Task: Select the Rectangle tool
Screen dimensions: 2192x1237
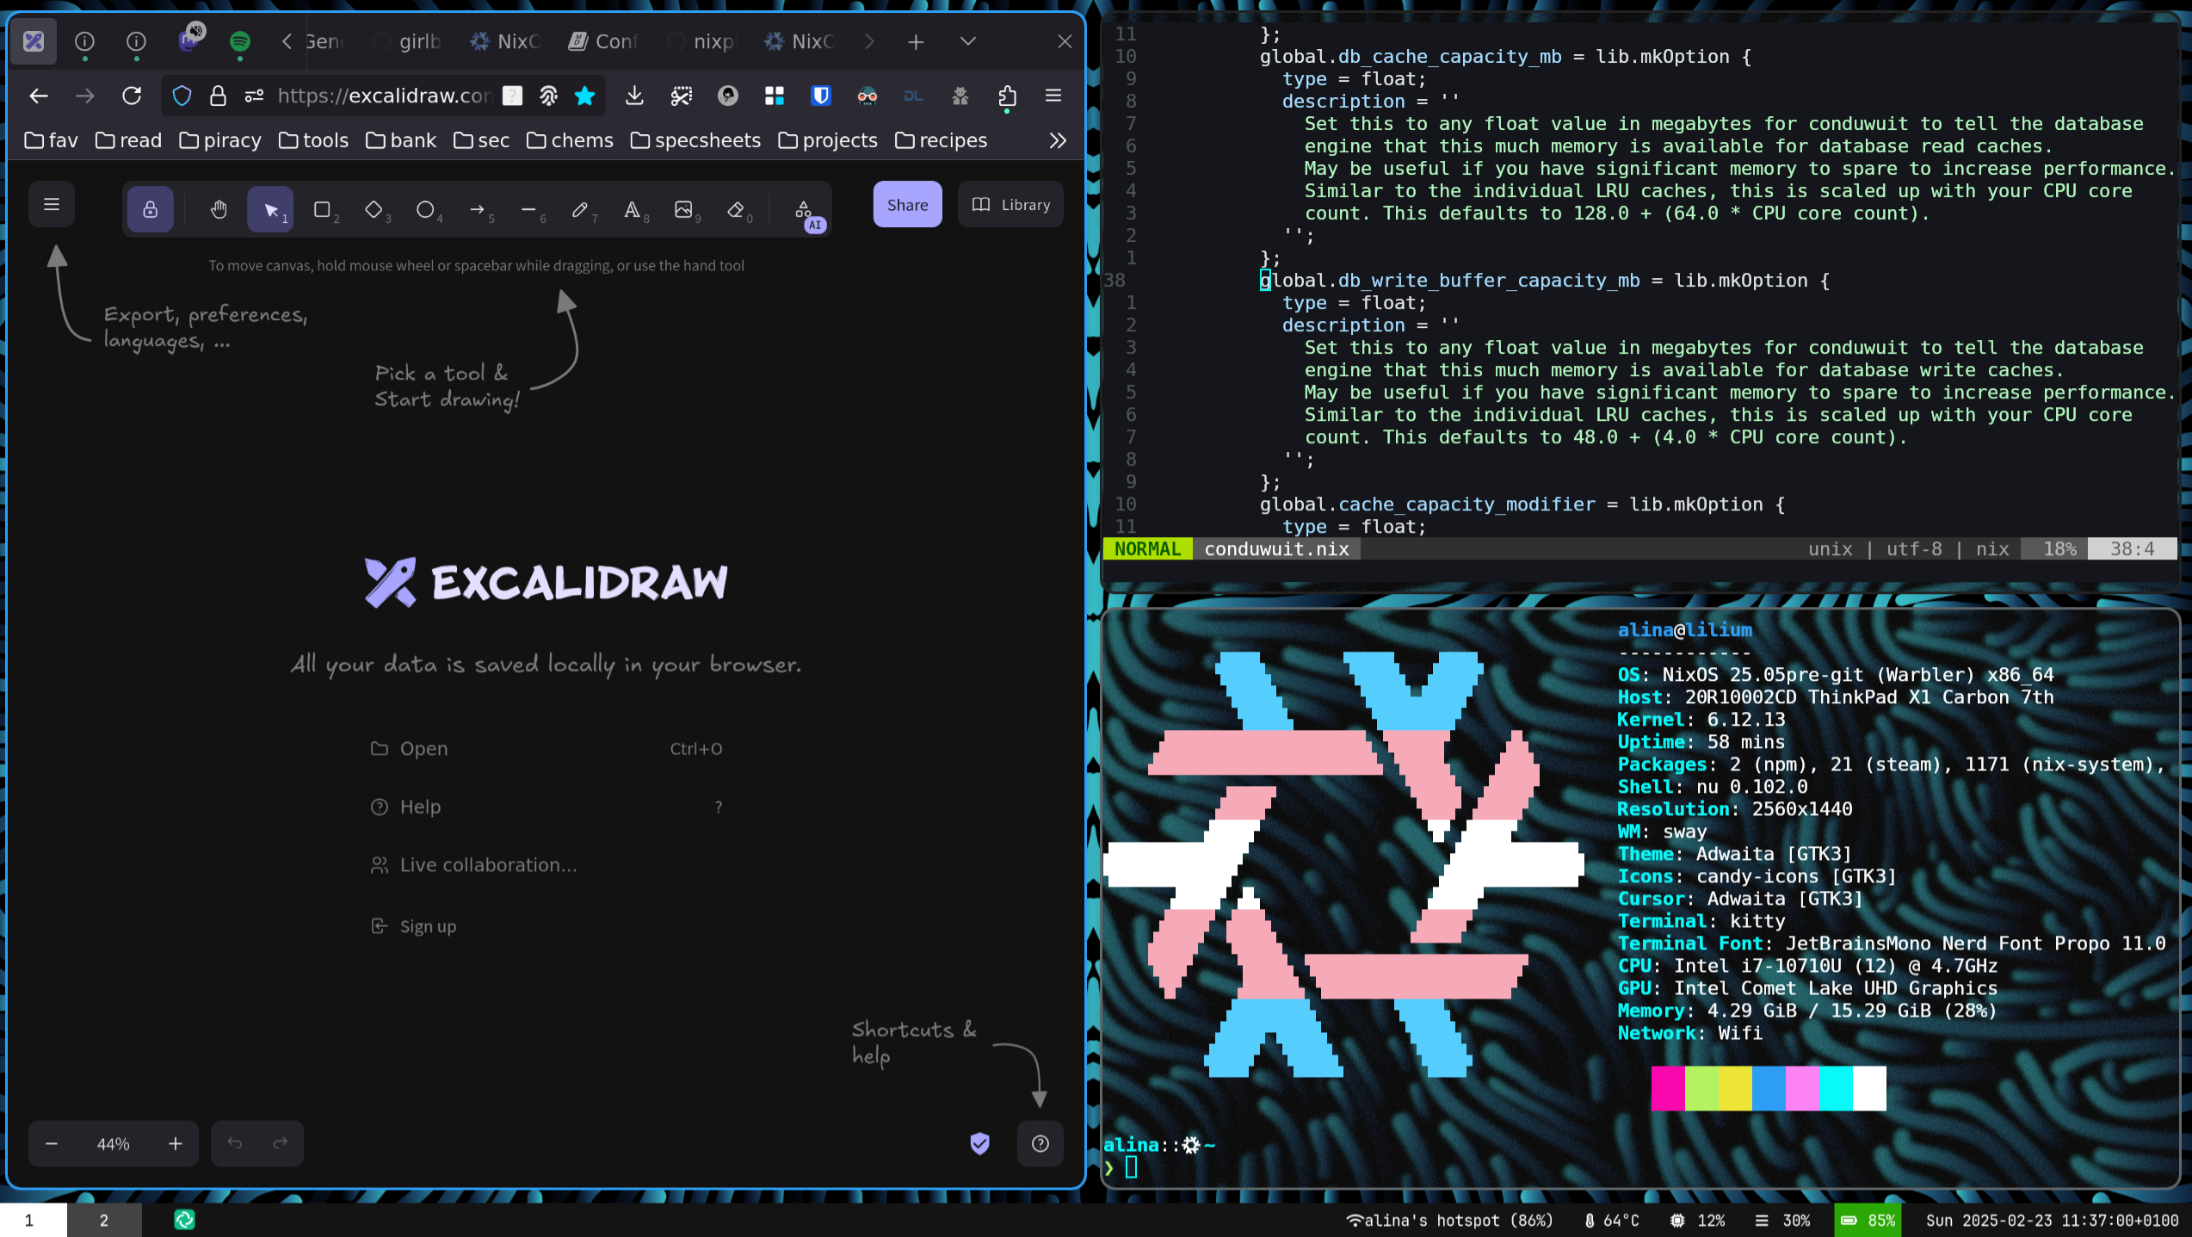Action: click(x=322, y=209)
